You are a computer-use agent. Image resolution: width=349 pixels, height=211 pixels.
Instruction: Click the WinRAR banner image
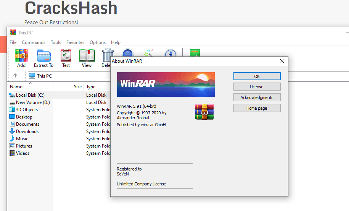tap(166, 84)
